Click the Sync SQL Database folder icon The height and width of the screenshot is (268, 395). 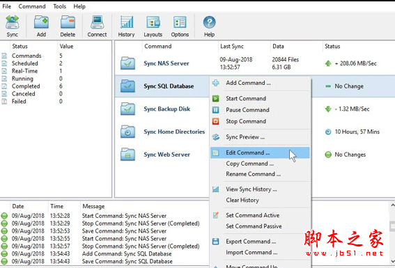[x=127, y=86]
